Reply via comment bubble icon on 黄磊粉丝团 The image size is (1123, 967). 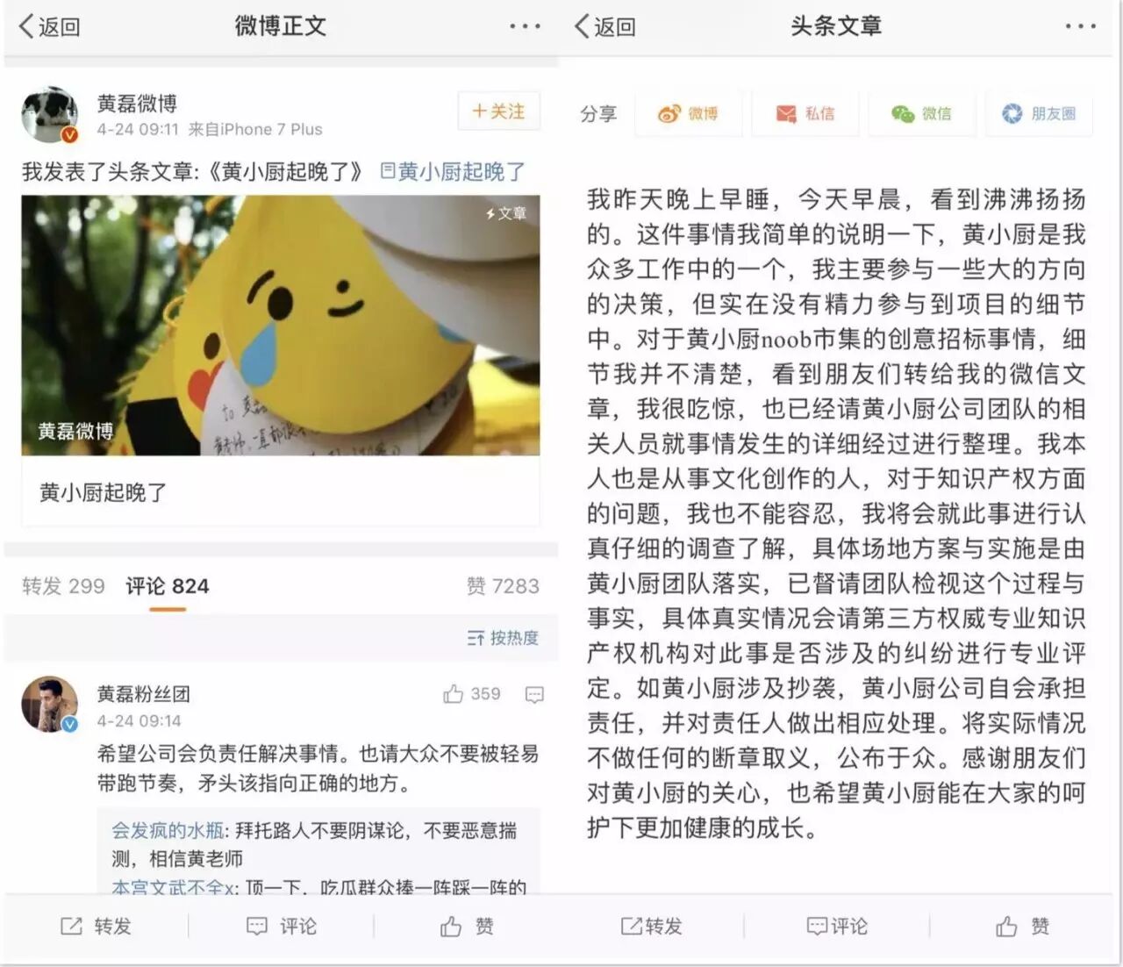click(x=534, y=695)
